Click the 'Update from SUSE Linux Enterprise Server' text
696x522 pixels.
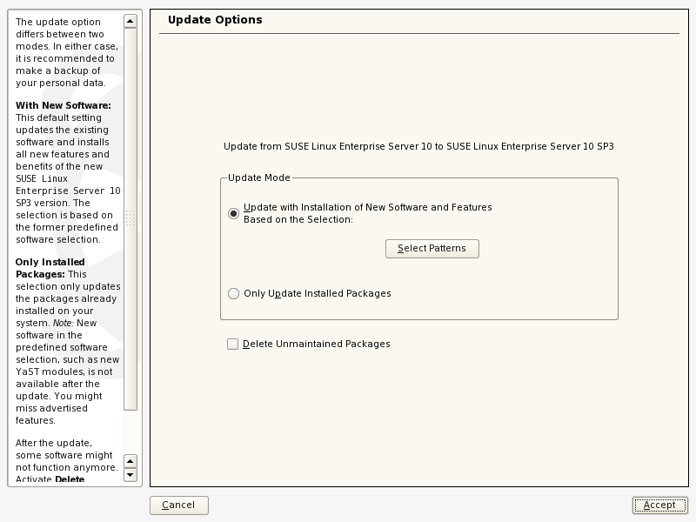click(x=418, y=146)
